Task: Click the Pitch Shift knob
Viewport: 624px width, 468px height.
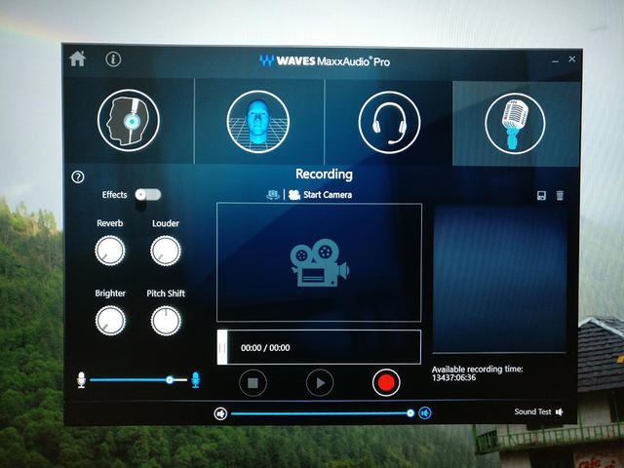Action: [x=166, y=321]
